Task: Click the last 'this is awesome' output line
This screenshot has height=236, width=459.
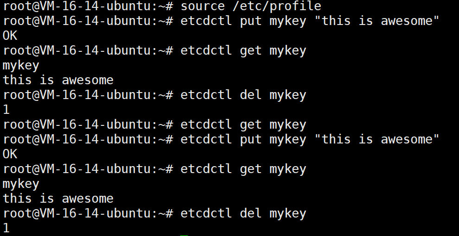Action: coord(58,199)
